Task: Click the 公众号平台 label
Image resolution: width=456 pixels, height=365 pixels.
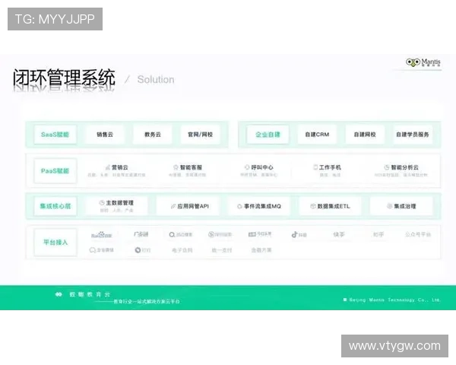Action: pyautogui.click(x=418, y=234)
